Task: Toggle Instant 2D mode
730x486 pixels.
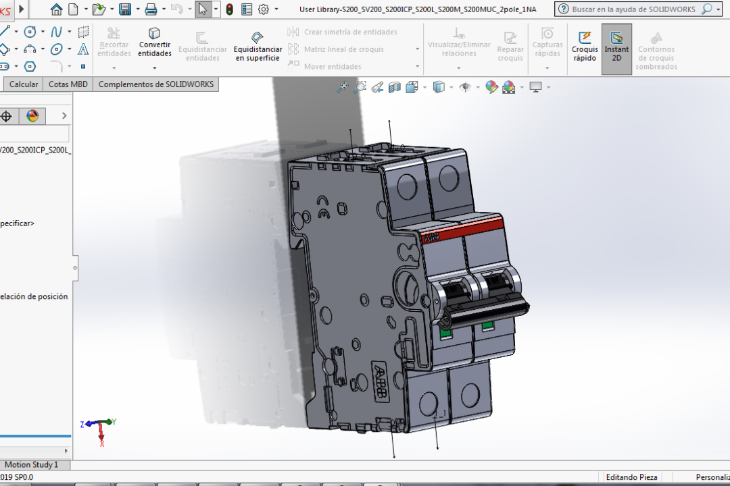Action: pos(616,49)
